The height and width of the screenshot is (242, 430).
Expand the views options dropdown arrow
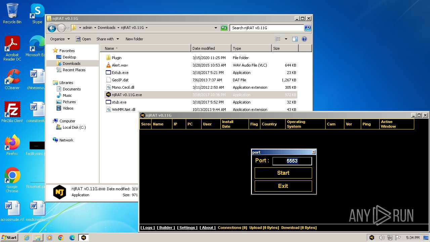(286, 39)
